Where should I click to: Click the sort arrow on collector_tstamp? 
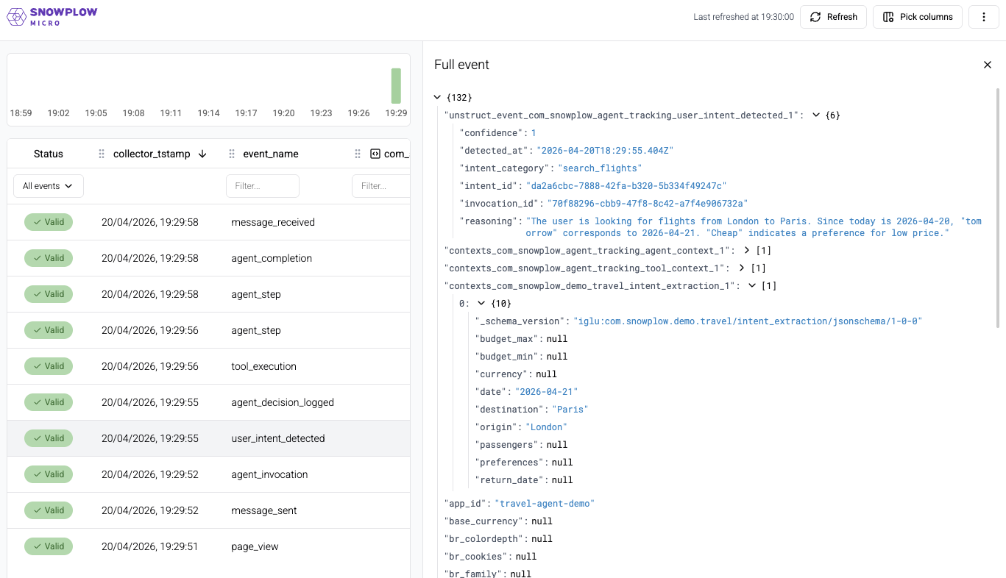(202, 154)
